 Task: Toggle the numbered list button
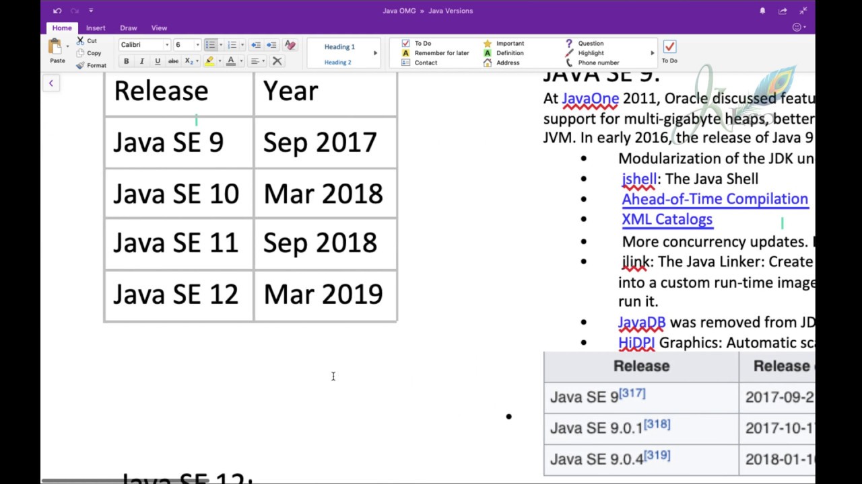tap(232, 45)
